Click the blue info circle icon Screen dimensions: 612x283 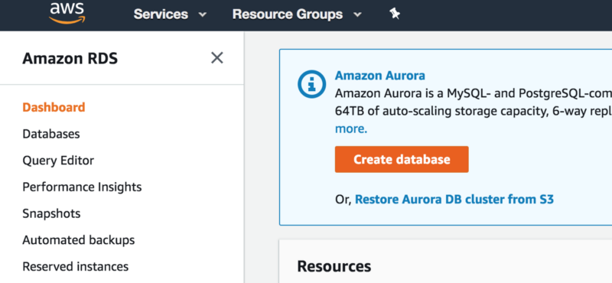pyautogui.click(x=311, y=83)
